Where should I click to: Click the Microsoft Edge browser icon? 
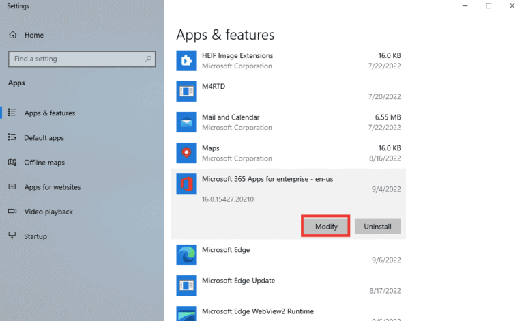186,255
